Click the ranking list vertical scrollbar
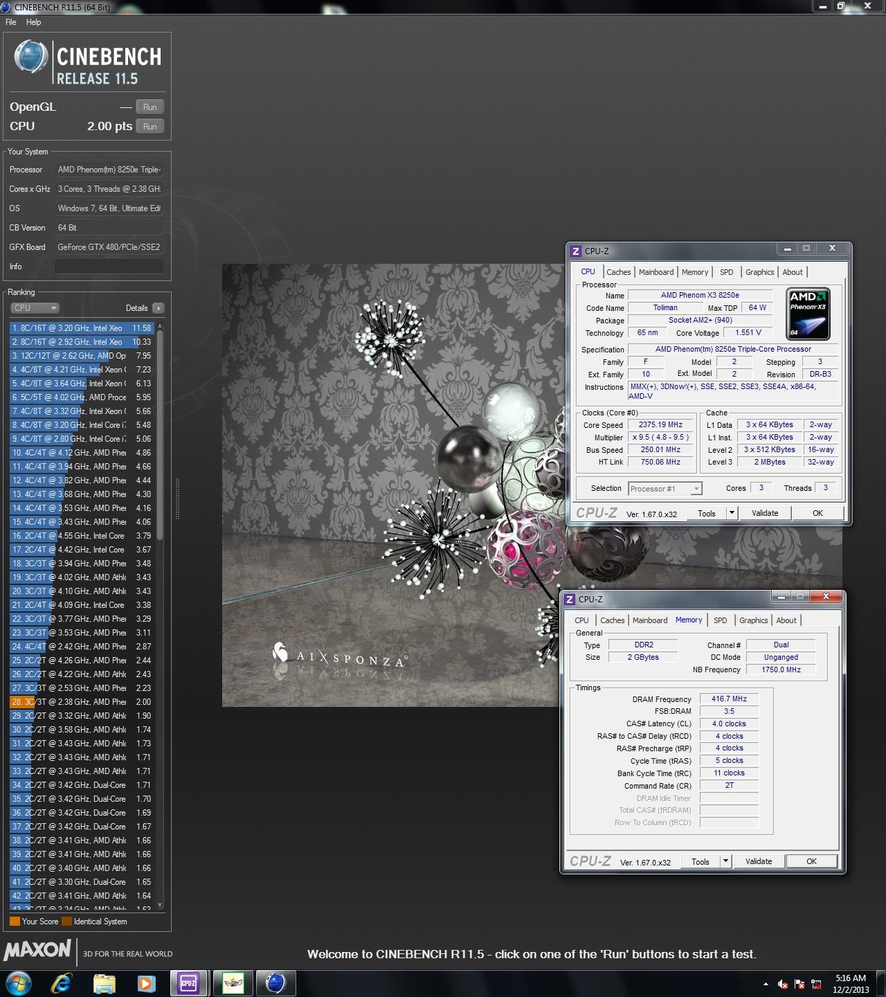This screenshot has height=997, width=886. 161,436
